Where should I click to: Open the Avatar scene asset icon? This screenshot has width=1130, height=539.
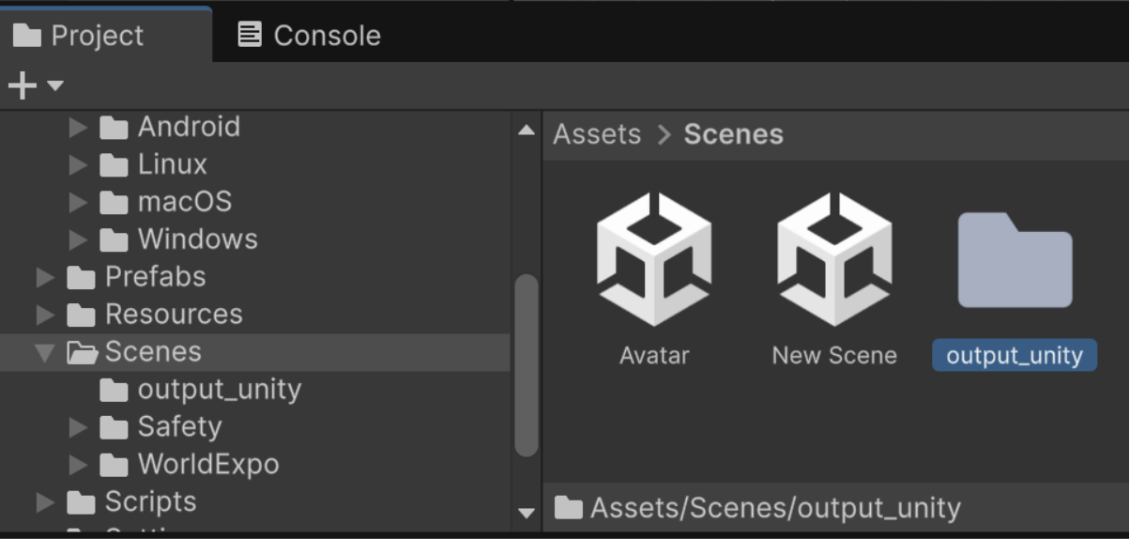tap(654, 259)
